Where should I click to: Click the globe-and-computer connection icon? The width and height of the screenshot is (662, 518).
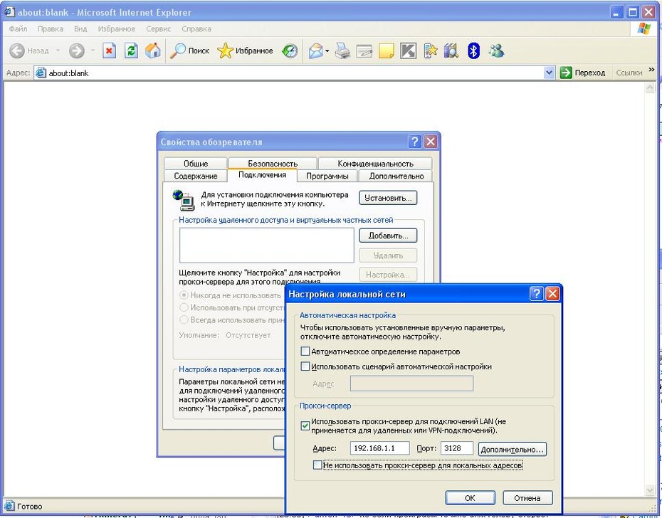(184, 200)
